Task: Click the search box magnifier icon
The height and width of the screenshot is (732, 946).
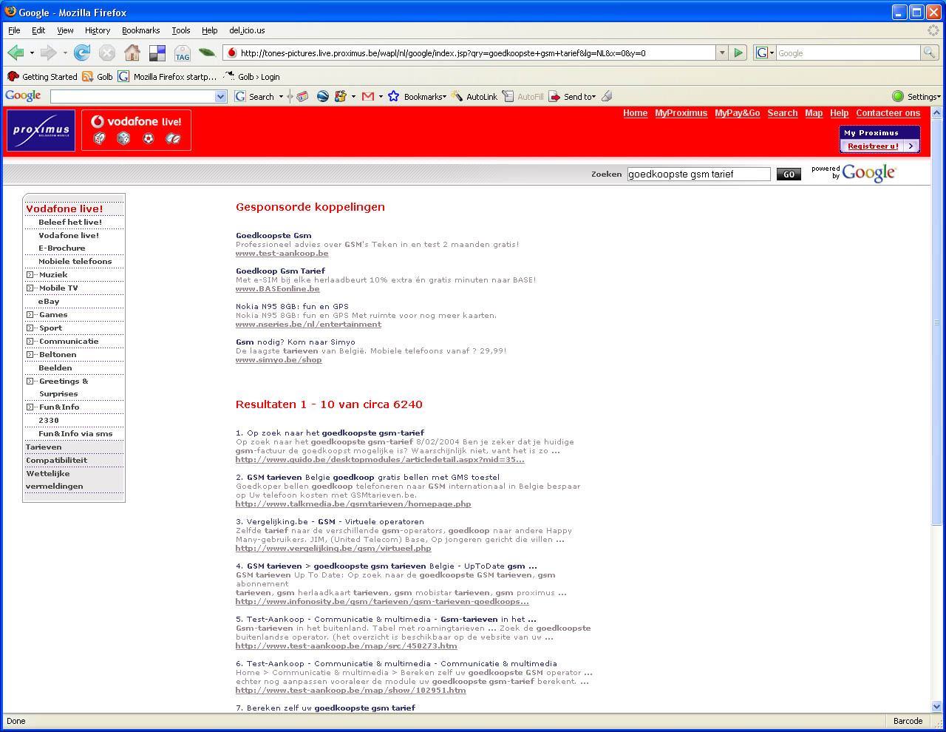Action: [x=929, y=52]
